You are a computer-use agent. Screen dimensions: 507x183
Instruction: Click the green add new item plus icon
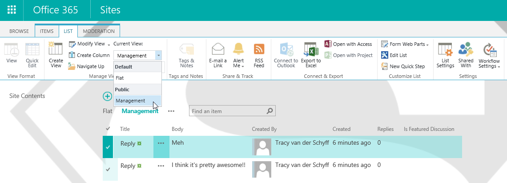point(107,96)
